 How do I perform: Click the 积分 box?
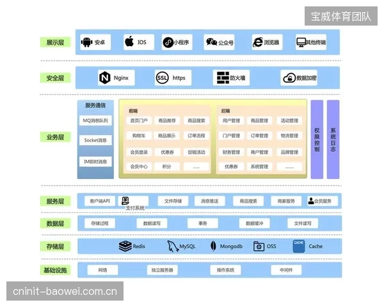coord(167,166)
